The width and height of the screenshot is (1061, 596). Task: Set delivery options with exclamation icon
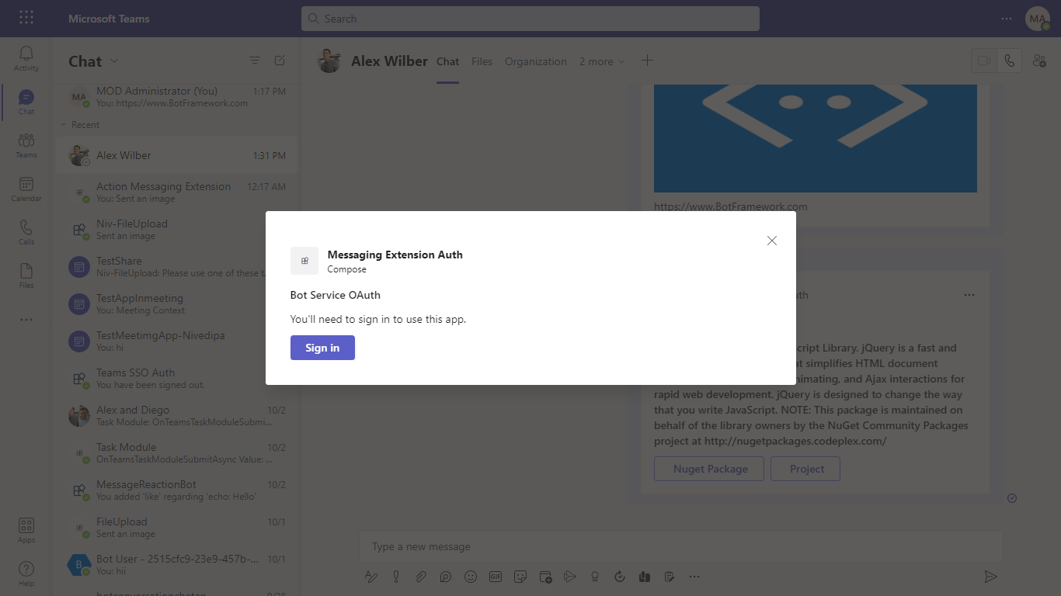click(x=396, y=577)
